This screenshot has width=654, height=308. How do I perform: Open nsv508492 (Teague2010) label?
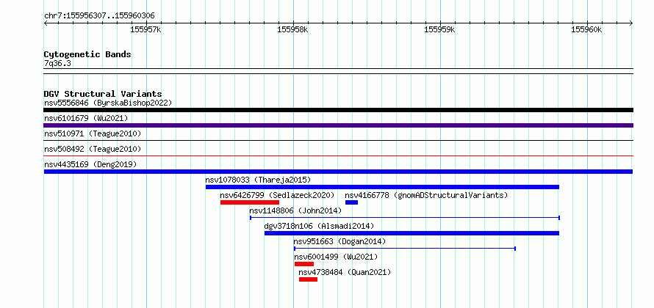(93, 149)
